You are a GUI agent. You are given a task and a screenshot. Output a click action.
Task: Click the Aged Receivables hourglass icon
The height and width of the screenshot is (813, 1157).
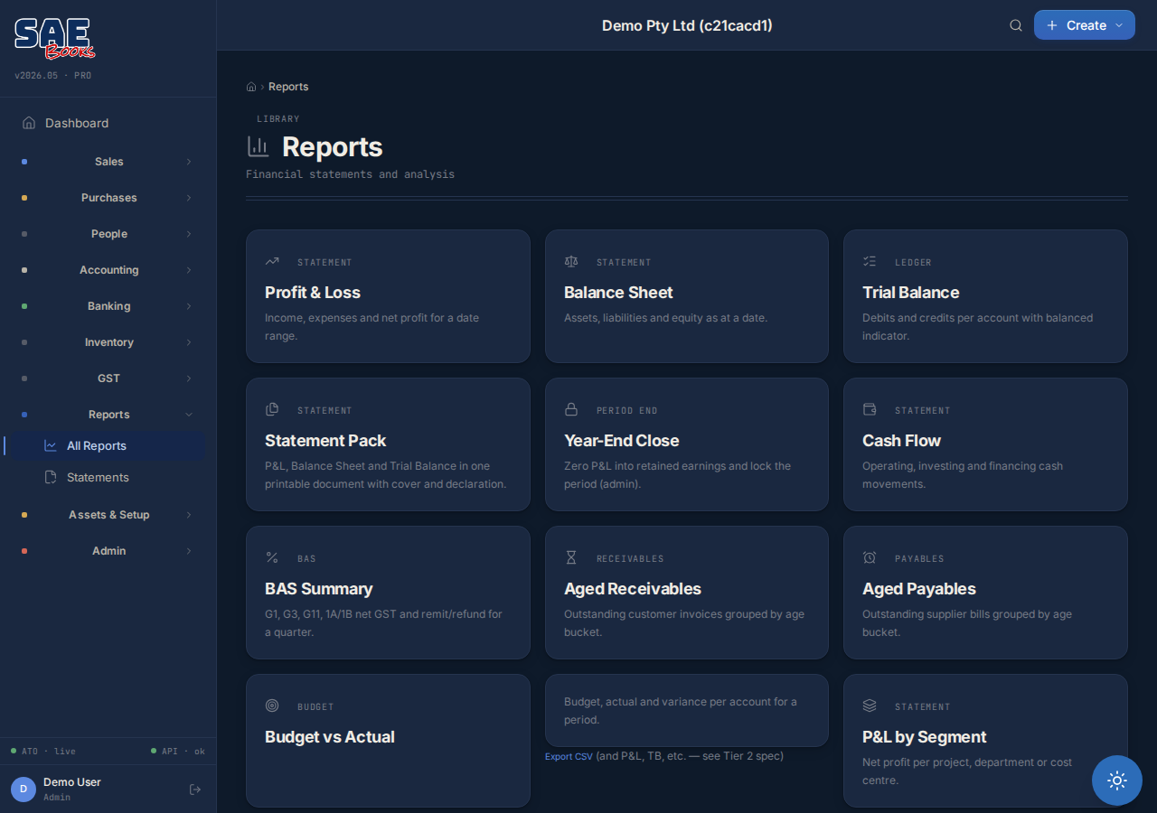(x=571, y=558)
